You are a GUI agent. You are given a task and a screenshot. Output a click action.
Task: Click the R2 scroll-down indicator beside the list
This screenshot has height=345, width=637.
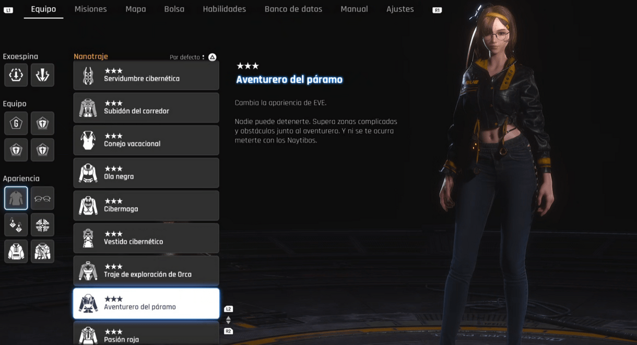(228, 331)
